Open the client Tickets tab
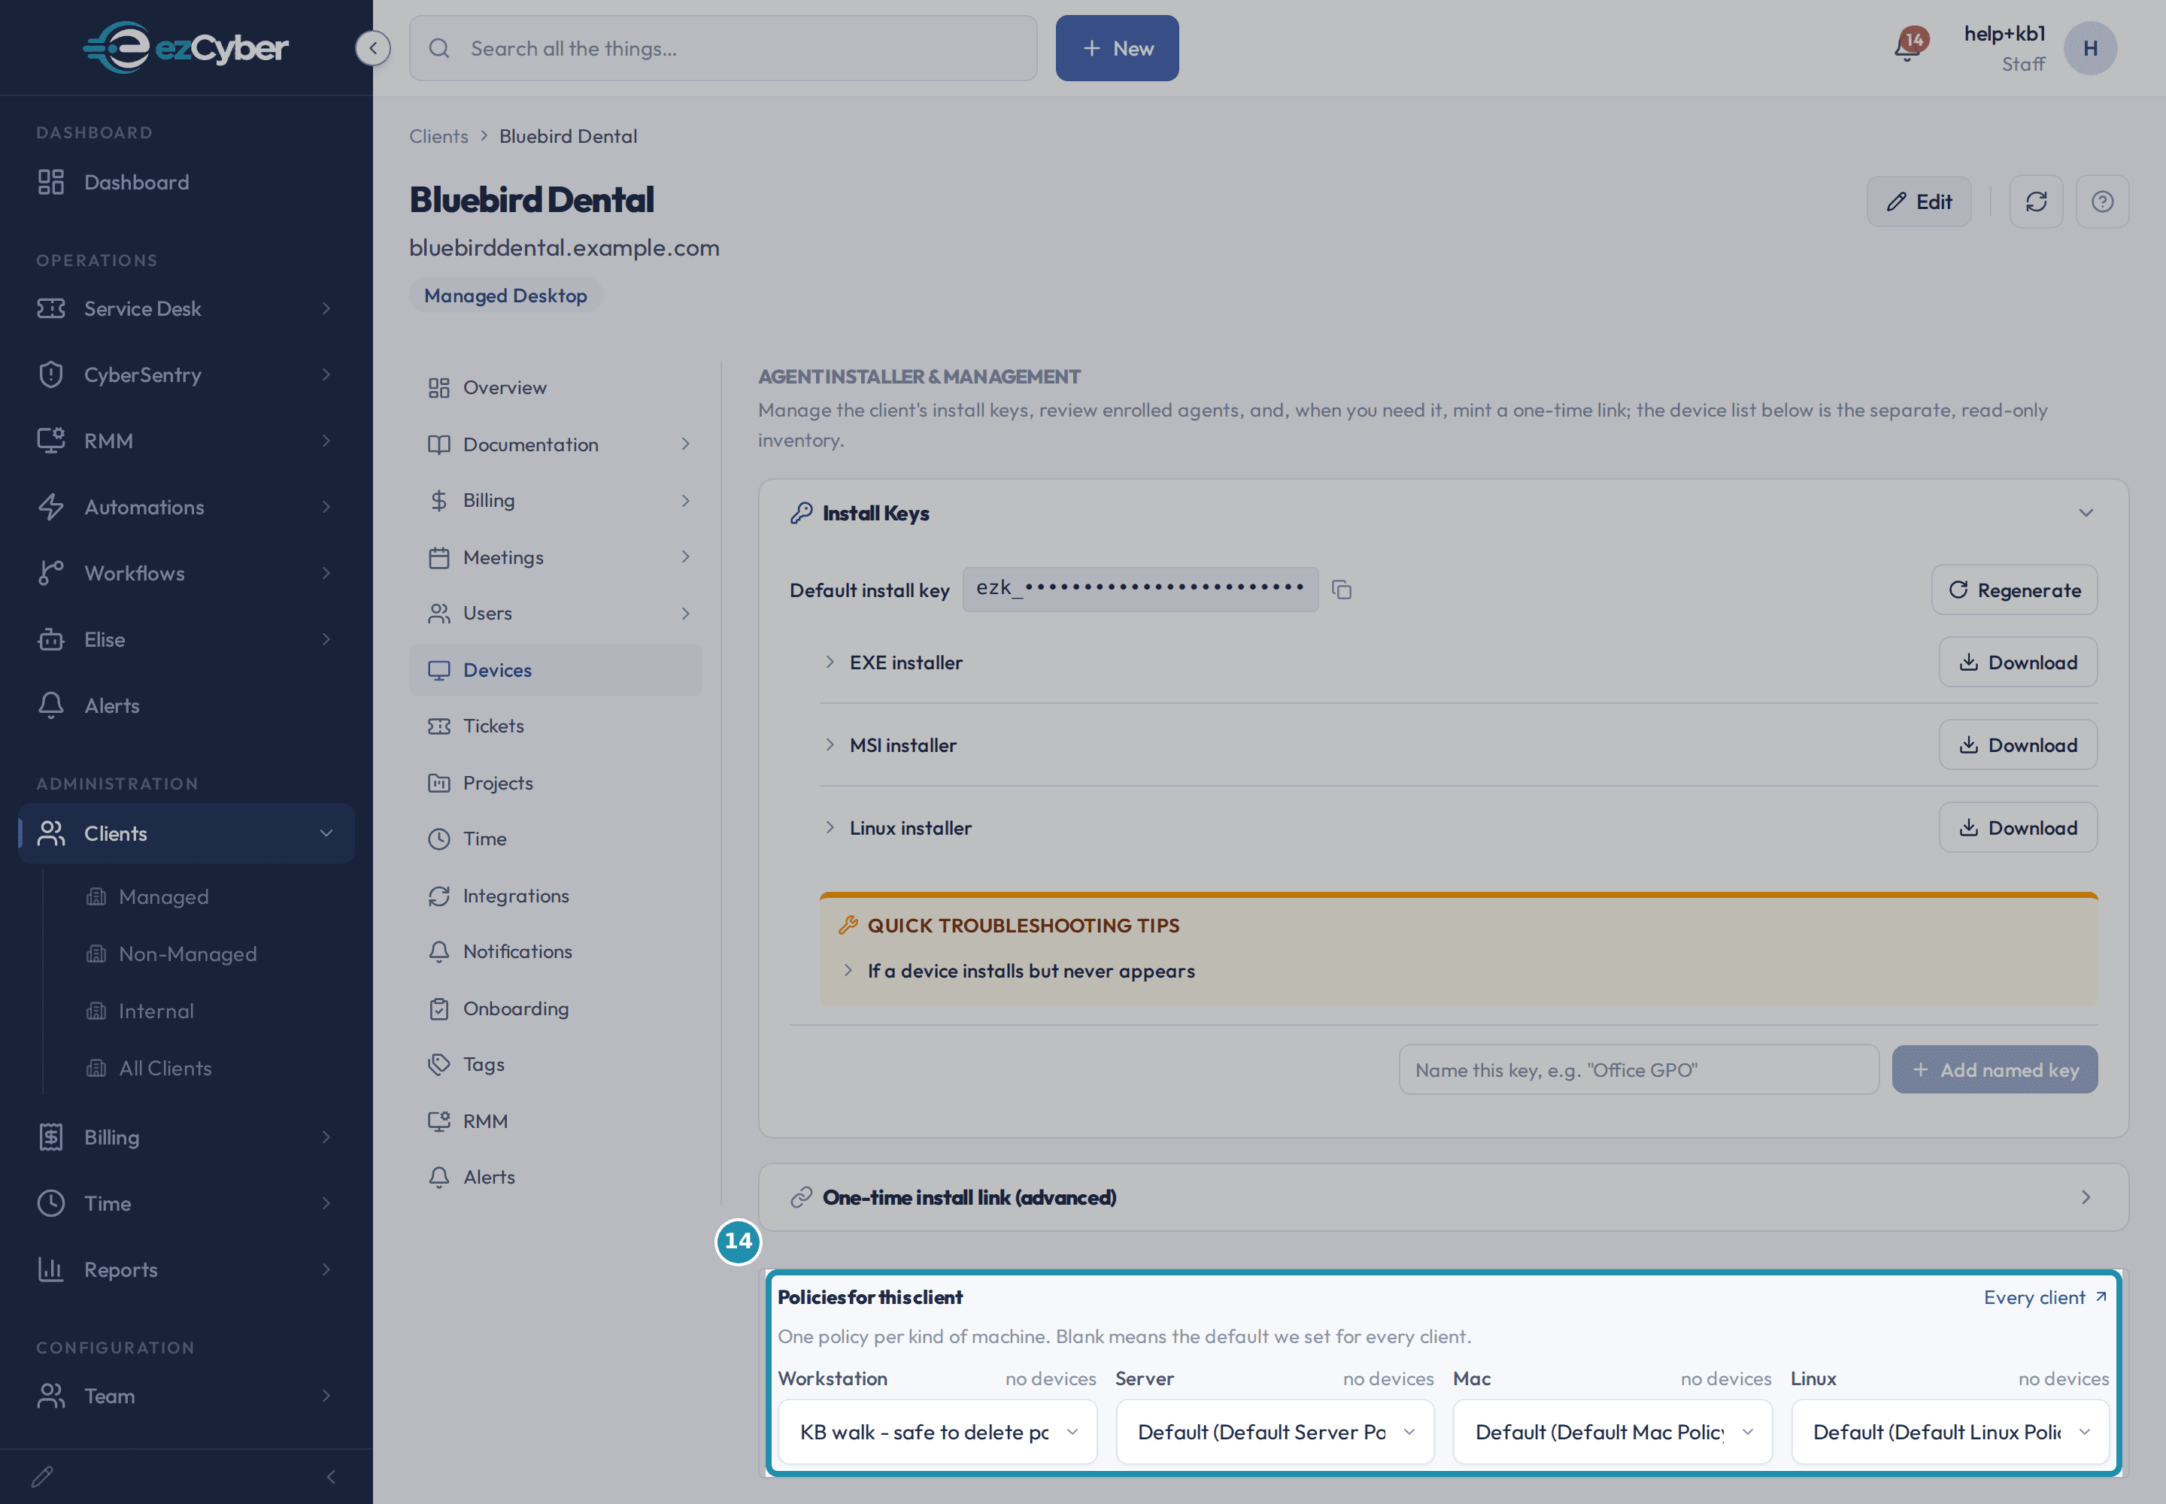The height and width of the screenshot is (1504, 2166). click(555, 726)
